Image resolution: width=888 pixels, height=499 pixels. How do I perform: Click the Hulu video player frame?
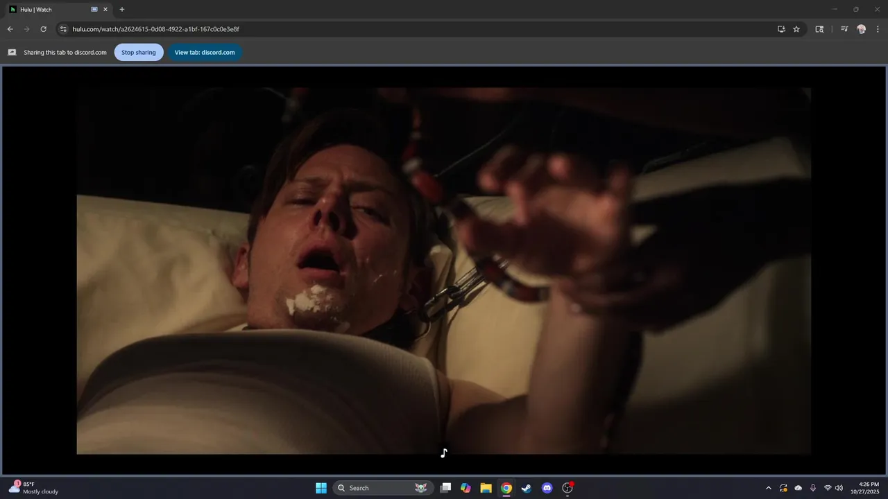pyautogui.click(x=444, y=270)
